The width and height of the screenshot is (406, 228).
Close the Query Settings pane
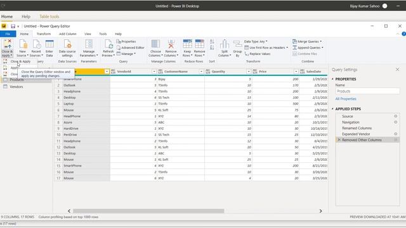398,70
